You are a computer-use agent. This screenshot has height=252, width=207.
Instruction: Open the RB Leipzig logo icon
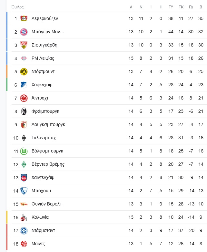tap(24, 58)
